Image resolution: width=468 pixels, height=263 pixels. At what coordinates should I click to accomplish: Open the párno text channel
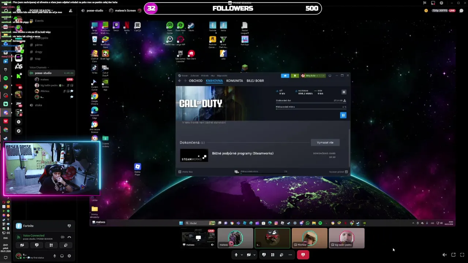39,45
